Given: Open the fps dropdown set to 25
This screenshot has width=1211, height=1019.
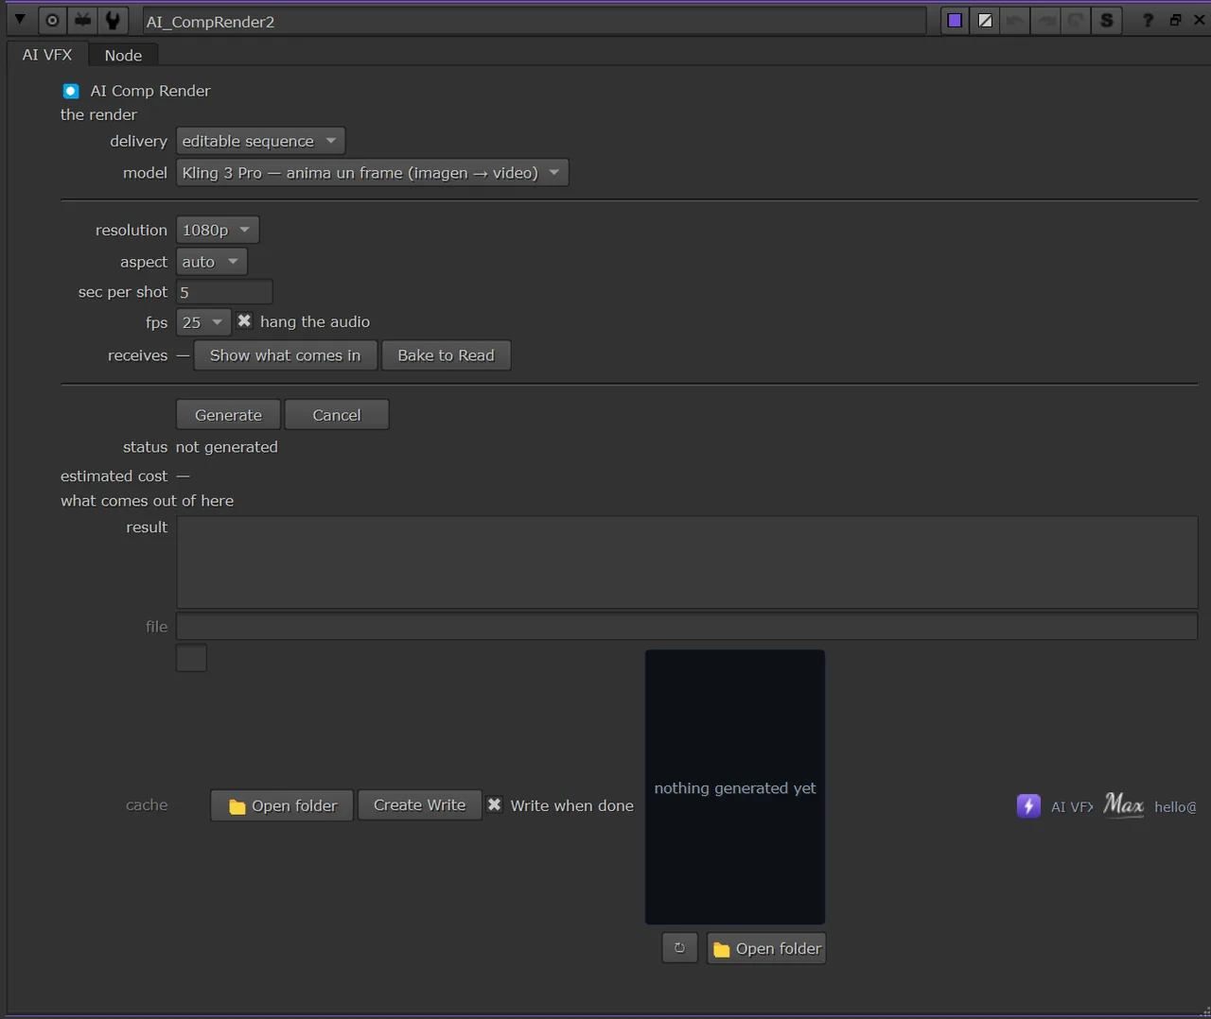Looking at the screenshot, I should [203, 322].
